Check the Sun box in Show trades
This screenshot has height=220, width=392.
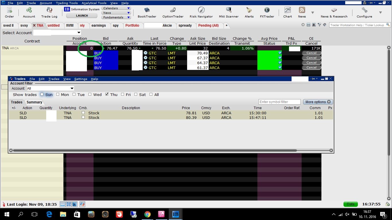click(x=42, y=94)
